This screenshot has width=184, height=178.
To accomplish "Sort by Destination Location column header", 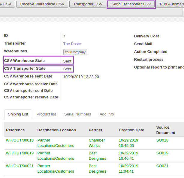I will [x=56, y=130].
